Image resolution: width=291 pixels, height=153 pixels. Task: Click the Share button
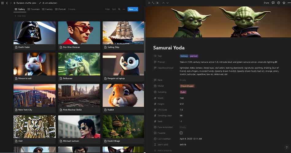[x=266, y=3]
